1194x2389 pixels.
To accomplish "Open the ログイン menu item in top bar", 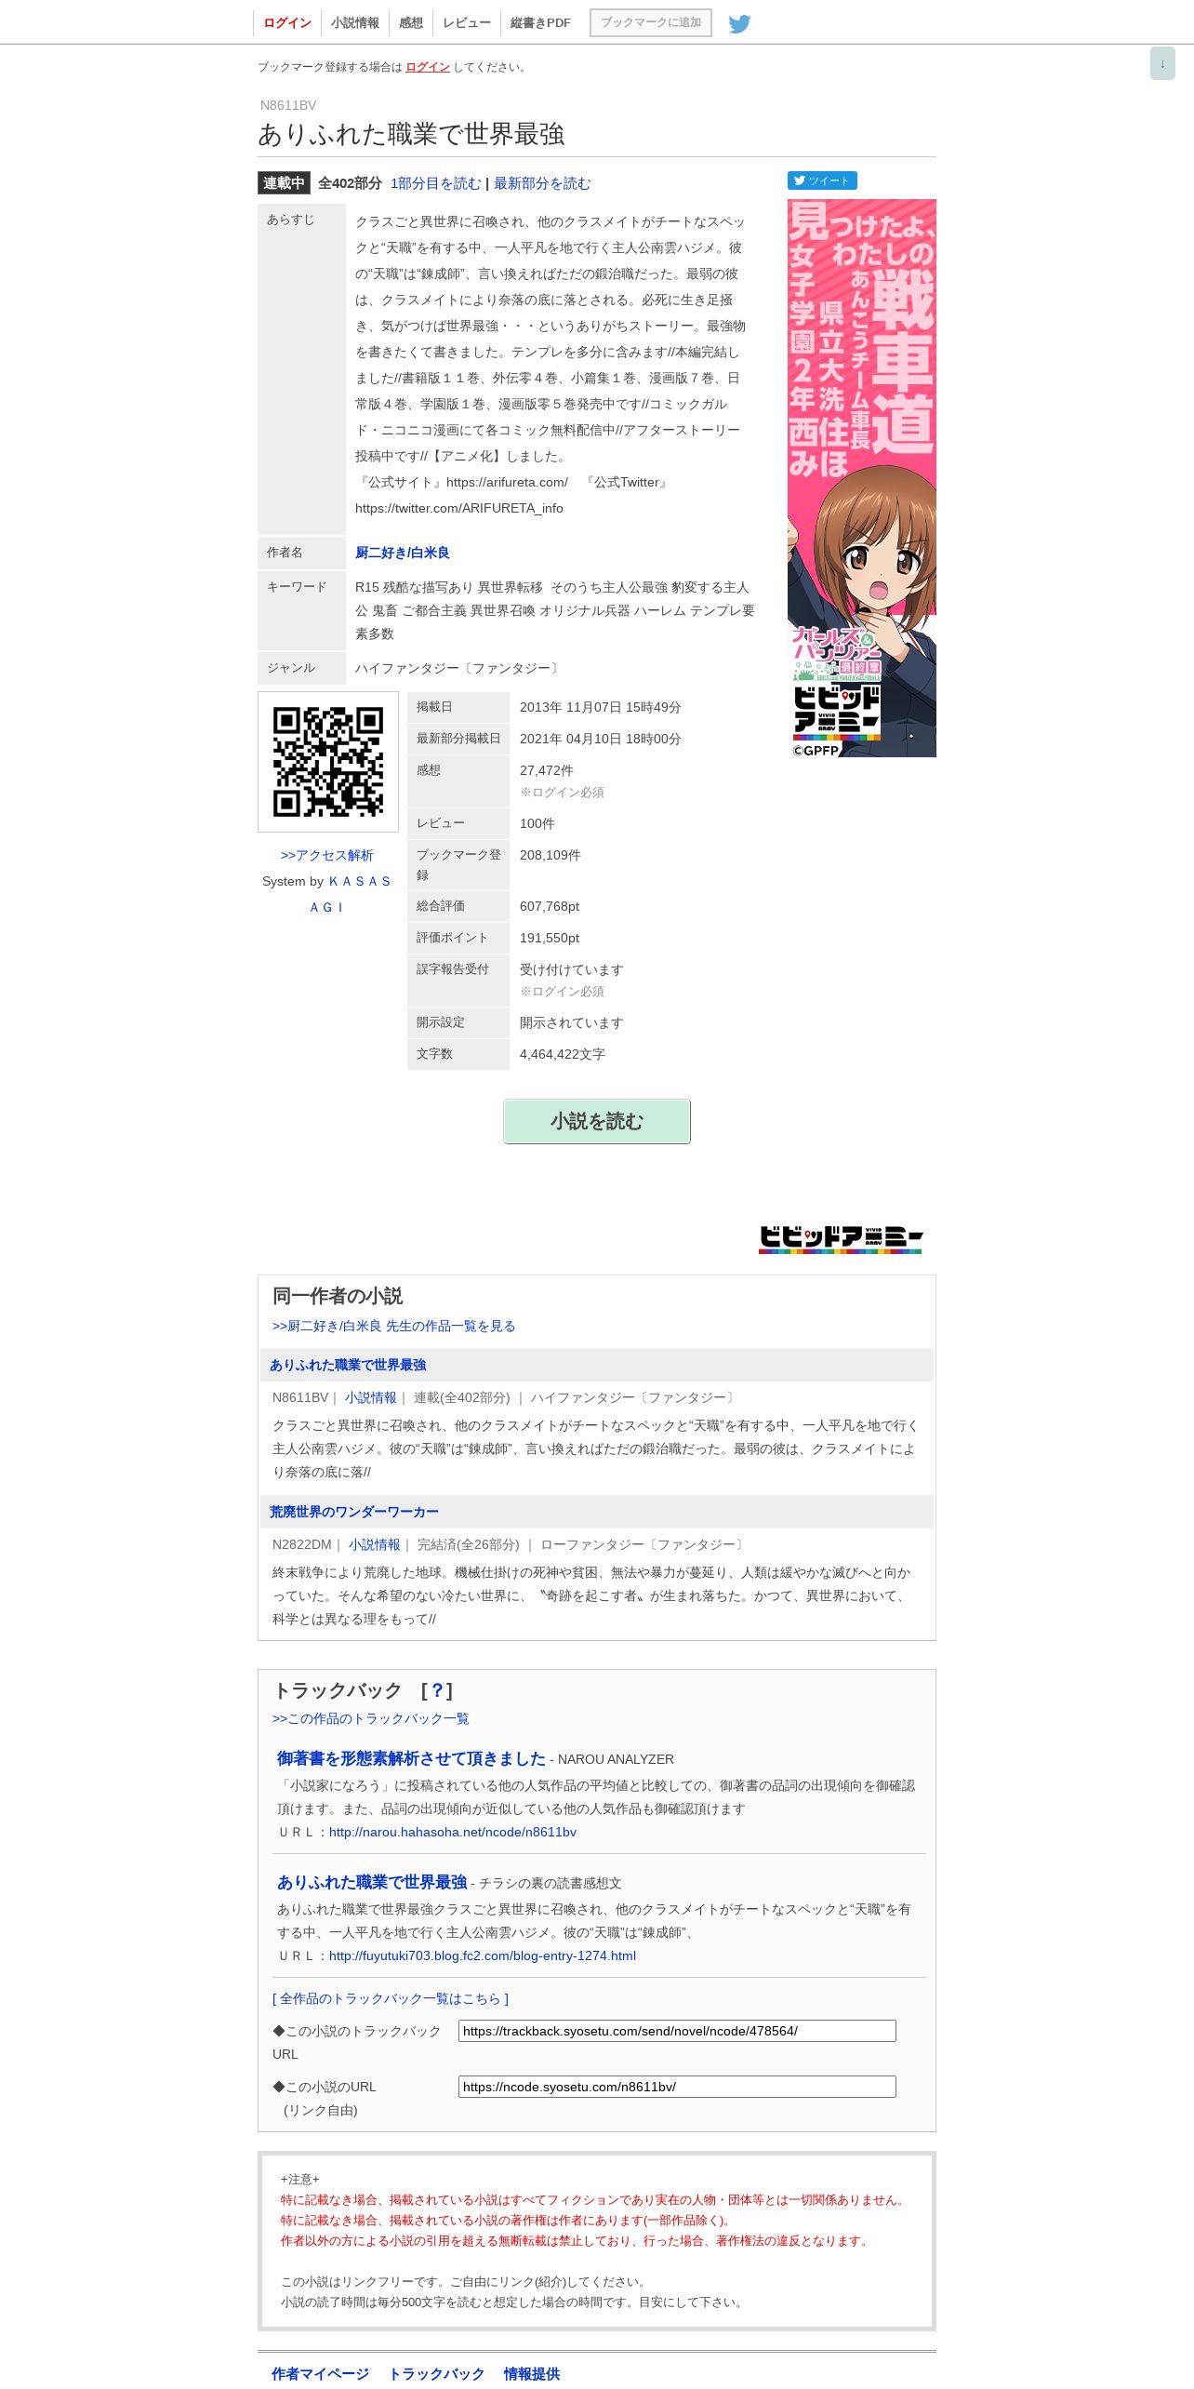I will (x=287, y=23).
